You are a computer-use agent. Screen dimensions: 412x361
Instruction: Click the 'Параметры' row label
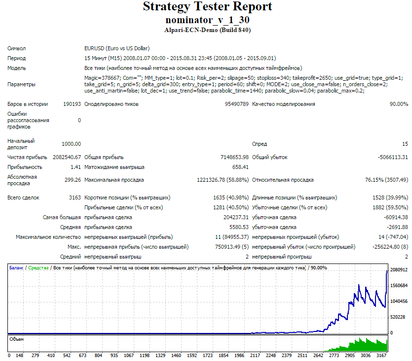tap(21, 85)
